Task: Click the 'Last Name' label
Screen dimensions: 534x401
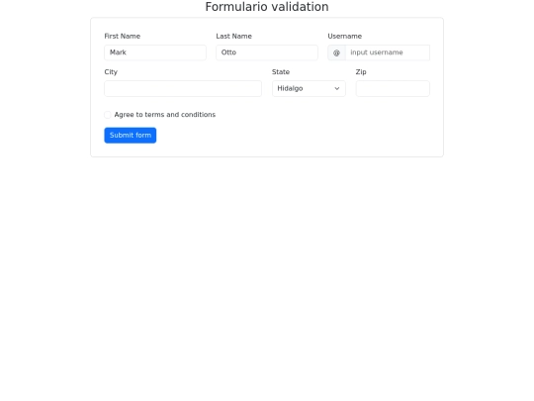Action: pyautogui.click(x=234, y=37)
